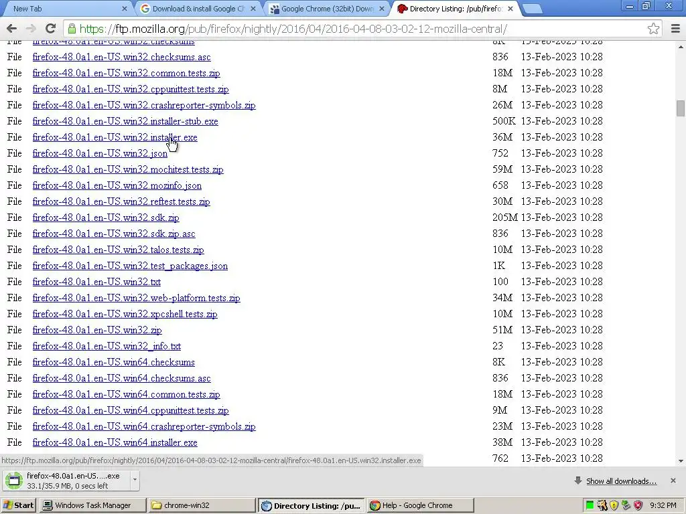Click the red shield system tray icon

point(638,505)
